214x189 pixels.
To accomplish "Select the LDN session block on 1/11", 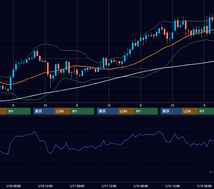I will click(x=126, y=111).
